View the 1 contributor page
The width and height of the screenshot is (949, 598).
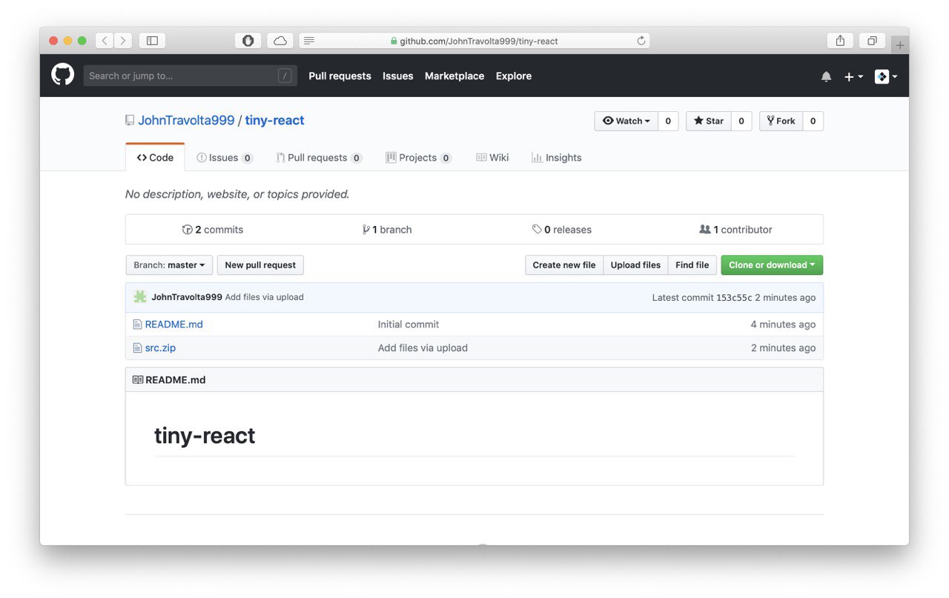tap(736, 230)
